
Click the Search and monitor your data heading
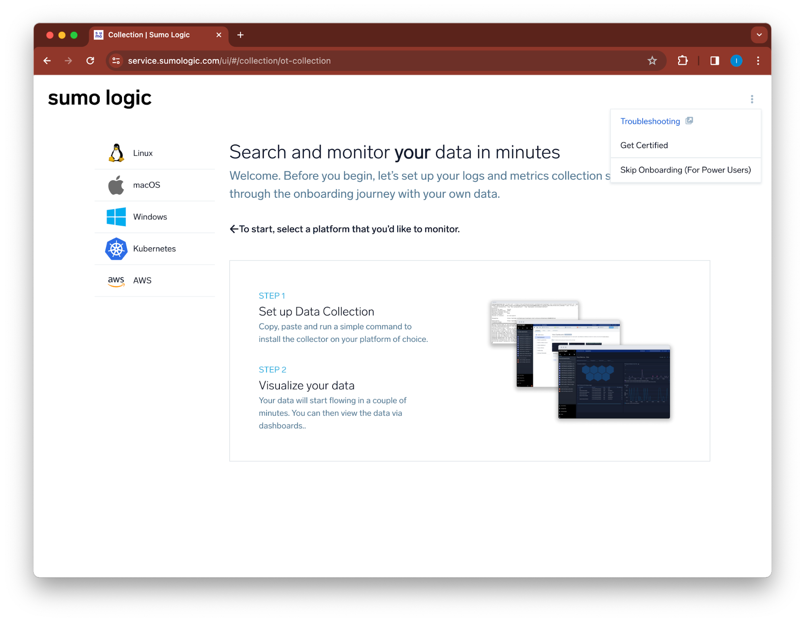[395, 152]
